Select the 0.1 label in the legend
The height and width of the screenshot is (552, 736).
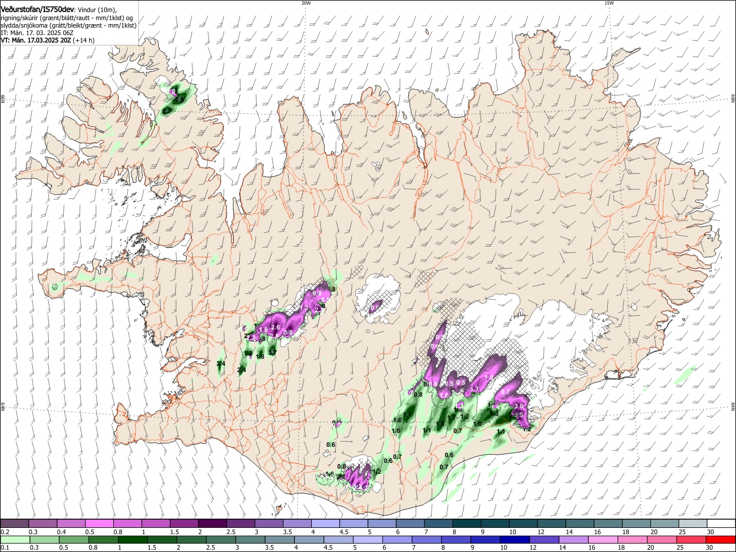click(4, 548)
